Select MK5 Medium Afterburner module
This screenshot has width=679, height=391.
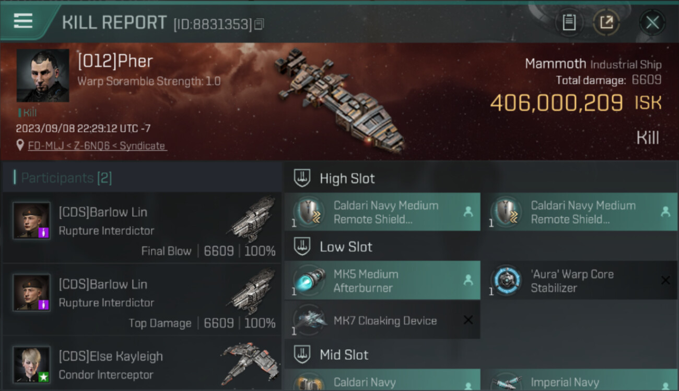pos(382,280)
